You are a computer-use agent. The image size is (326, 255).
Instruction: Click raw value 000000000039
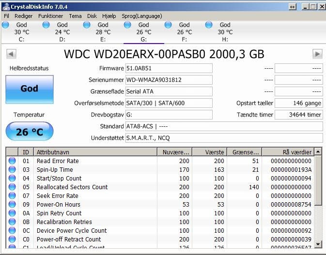291,240
